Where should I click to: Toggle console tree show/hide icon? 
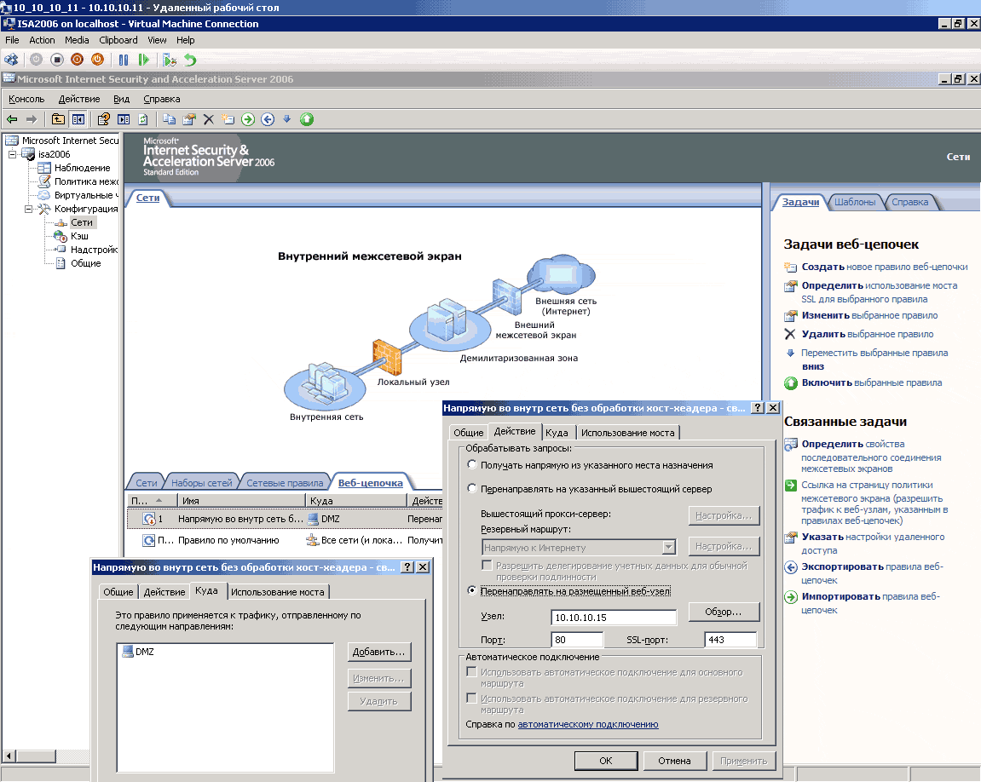[x=78, y=119]
